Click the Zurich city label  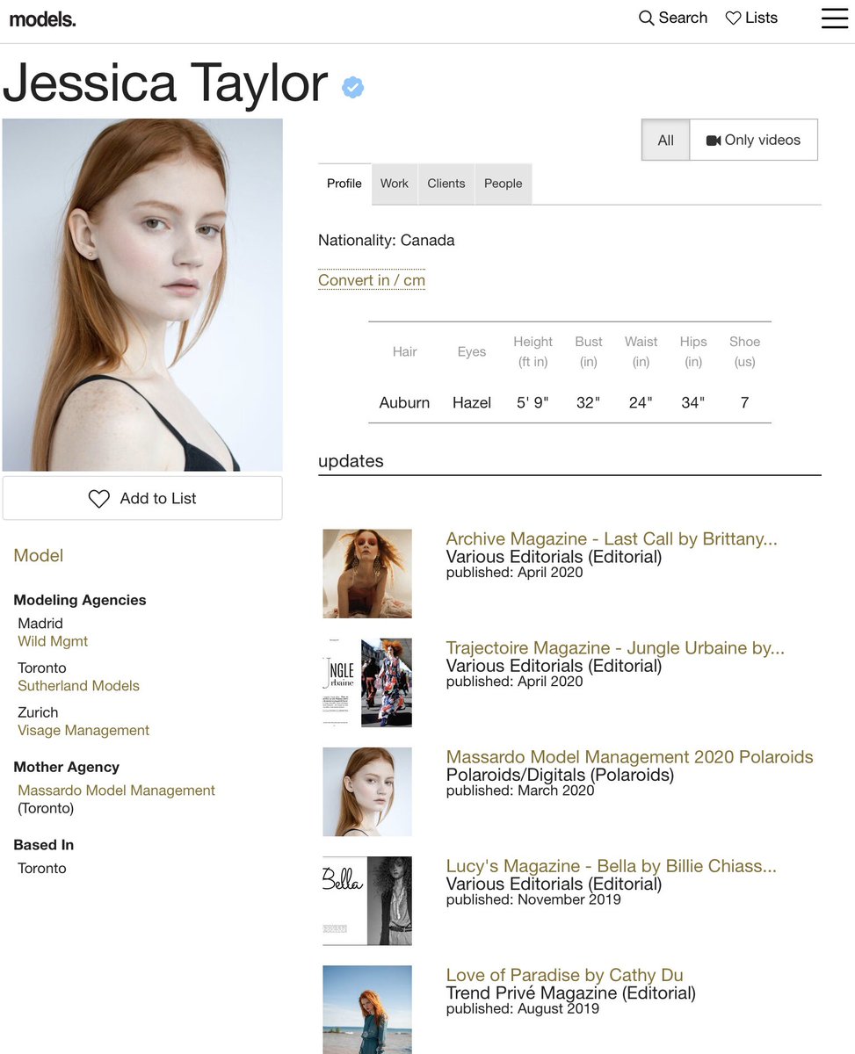coord(38,712)
